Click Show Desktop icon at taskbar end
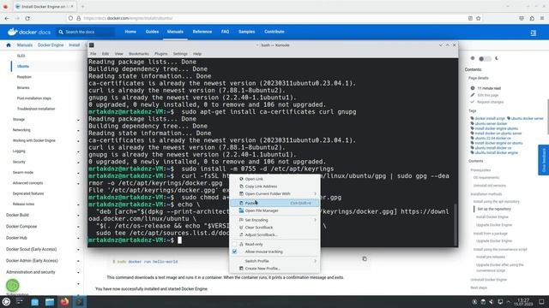 541,302
